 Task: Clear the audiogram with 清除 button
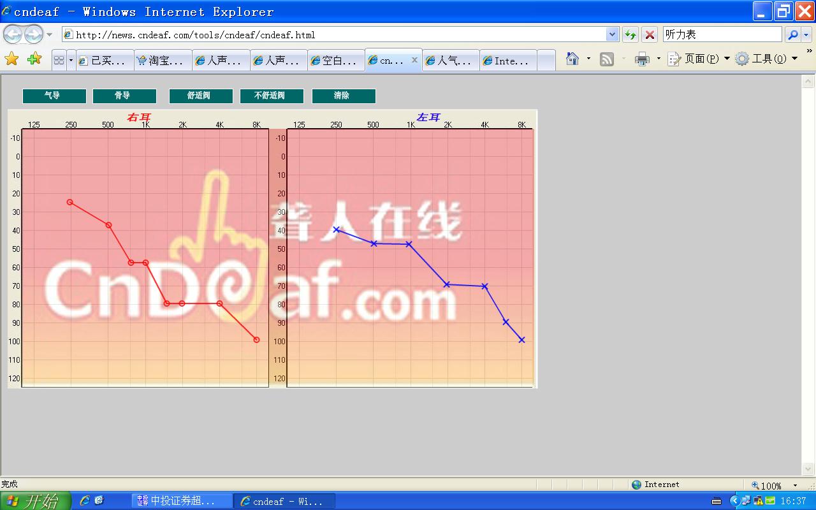coord(344,96)
